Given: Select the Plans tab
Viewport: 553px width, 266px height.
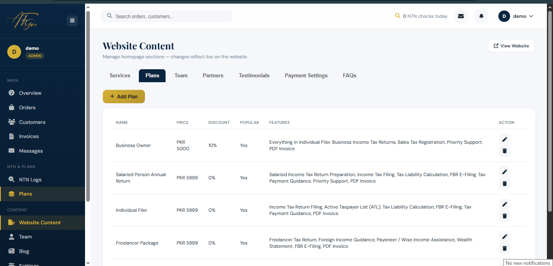Looking at the screenshot, I should (152, 76).
